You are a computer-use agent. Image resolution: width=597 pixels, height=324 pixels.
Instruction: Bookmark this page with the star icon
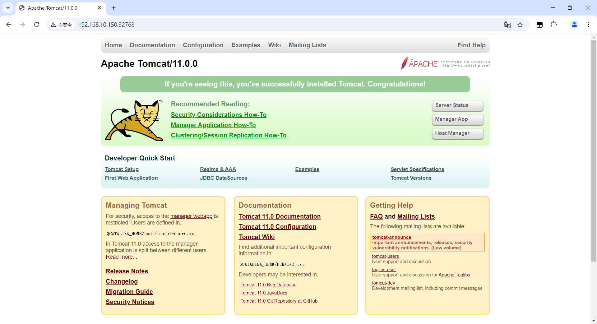(x=520, y=25)
